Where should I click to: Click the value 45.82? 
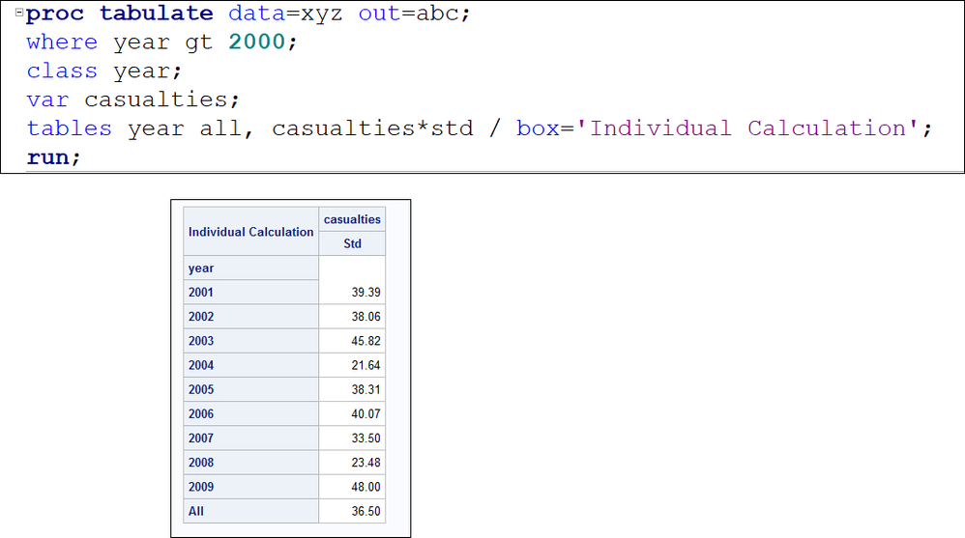tap(366, 341)
